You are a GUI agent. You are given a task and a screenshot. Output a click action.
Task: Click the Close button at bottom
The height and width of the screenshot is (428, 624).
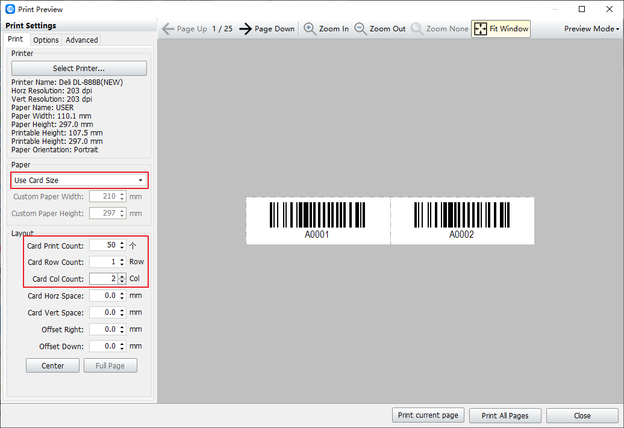(582, 416)
